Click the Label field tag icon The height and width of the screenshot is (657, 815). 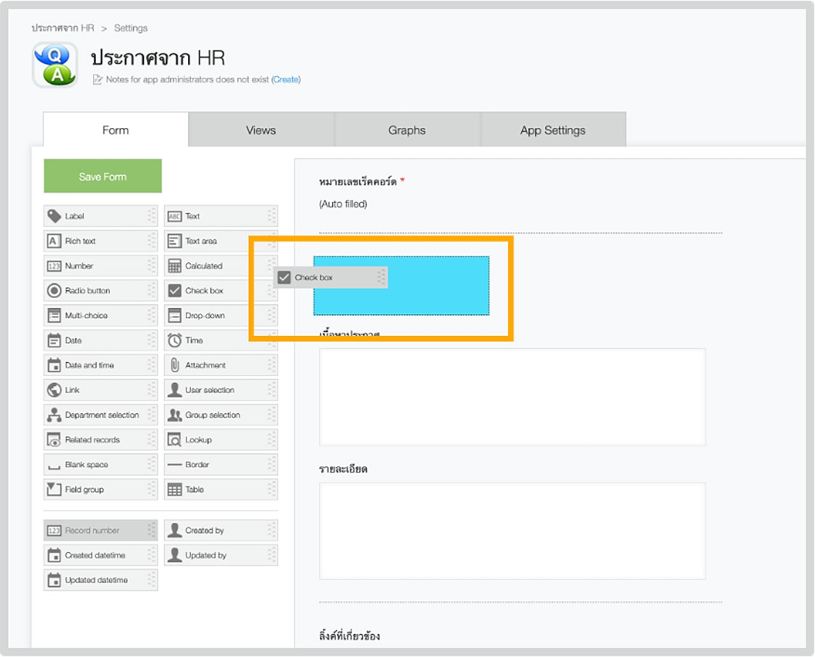click(x=54, y=216)
